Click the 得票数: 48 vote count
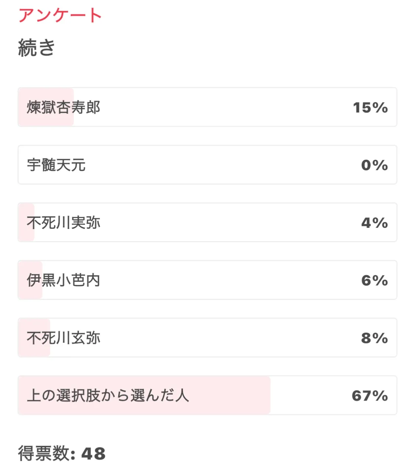This screenshot has width=415, height=473. coord(62,453)
